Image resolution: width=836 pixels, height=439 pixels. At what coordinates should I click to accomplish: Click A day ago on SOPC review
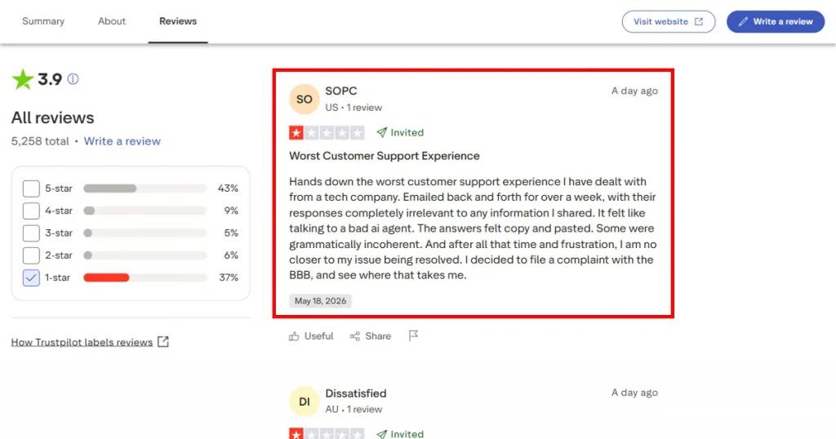[x=634, y=91]
